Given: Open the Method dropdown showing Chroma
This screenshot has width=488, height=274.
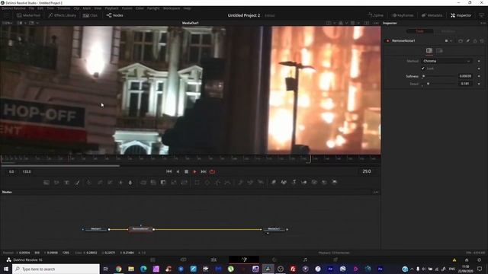Looking at the screenshot, I should pos(446,61).
